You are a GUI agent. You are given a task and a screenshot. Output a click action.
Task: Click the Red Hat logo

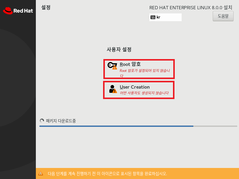pos(18,11)
